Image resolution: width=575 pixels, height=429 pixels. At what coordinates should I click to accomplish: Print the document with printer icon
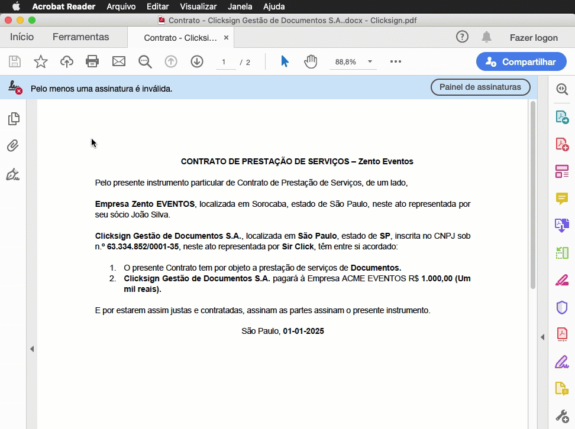92,61
